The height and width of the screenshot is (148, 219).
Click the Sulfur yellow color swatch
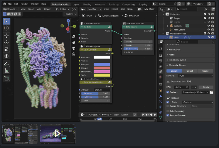coord(102,75)
